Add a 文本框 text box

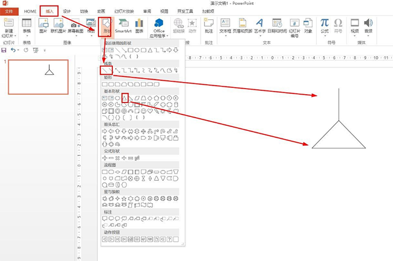tap(225, 25)
